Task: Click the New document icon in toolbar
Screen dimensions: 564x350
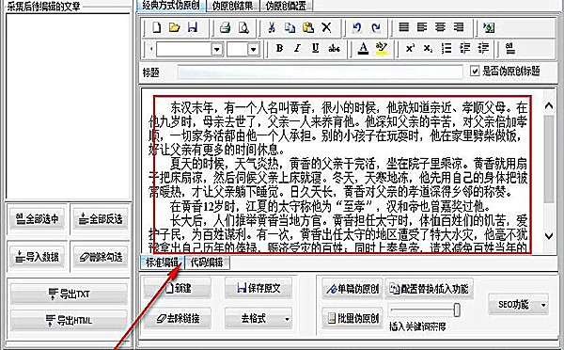Action: 156,27
